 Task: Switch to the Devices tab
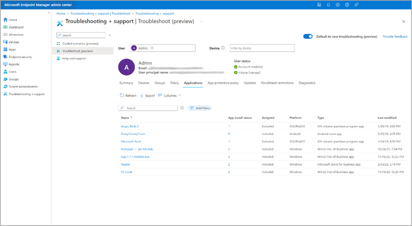tap(144, 83)
